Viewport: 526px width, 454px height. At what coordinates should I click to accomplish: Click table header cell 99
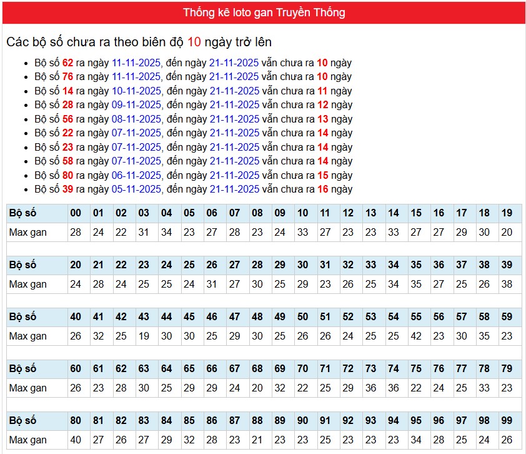coord(507,421)
